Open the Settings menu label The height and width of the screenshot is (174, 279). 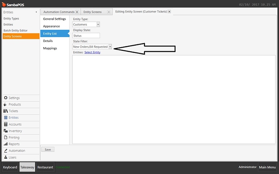click(14, 98)
